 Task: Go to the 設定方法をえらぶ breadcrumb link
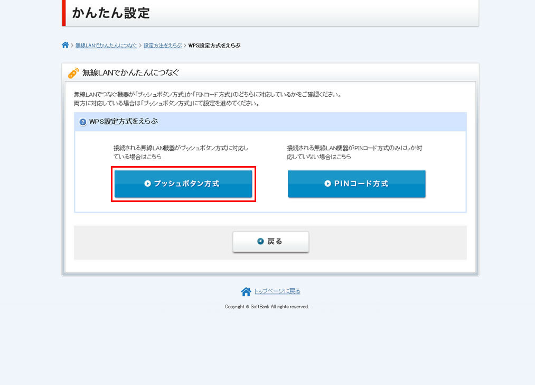point(162,46)
